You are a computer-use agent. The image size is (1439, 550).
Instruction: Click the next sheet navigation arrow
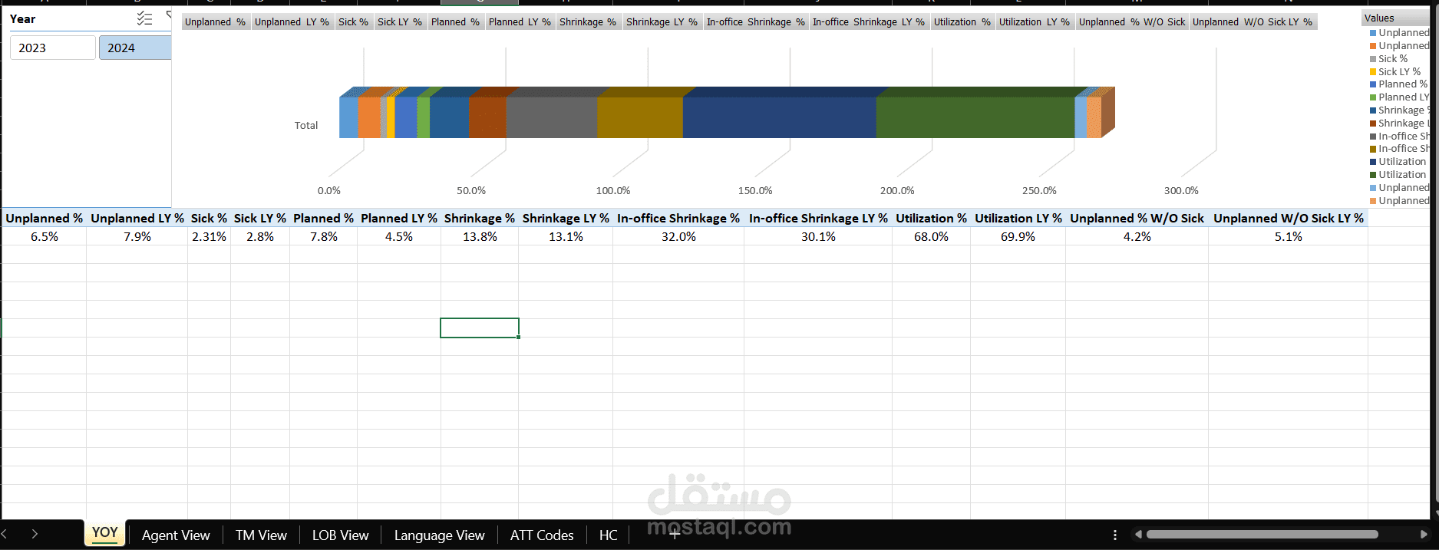click(35, 534)
